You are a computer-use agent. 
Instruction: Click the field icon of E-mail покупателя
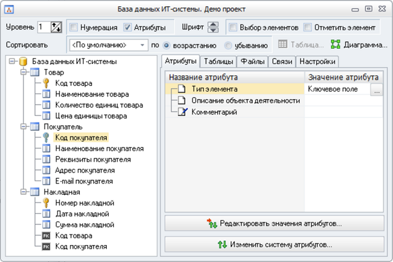pyautogui.click(x=46, y=181)
